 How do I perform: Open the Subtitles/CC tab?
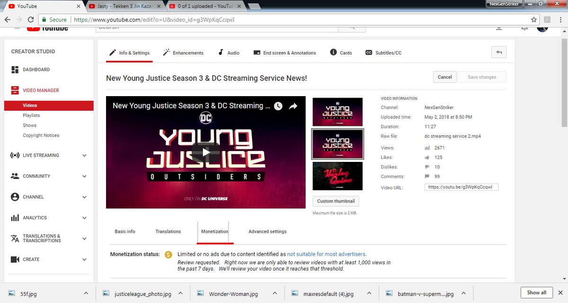pyautogui.click(x=383, y=53)
